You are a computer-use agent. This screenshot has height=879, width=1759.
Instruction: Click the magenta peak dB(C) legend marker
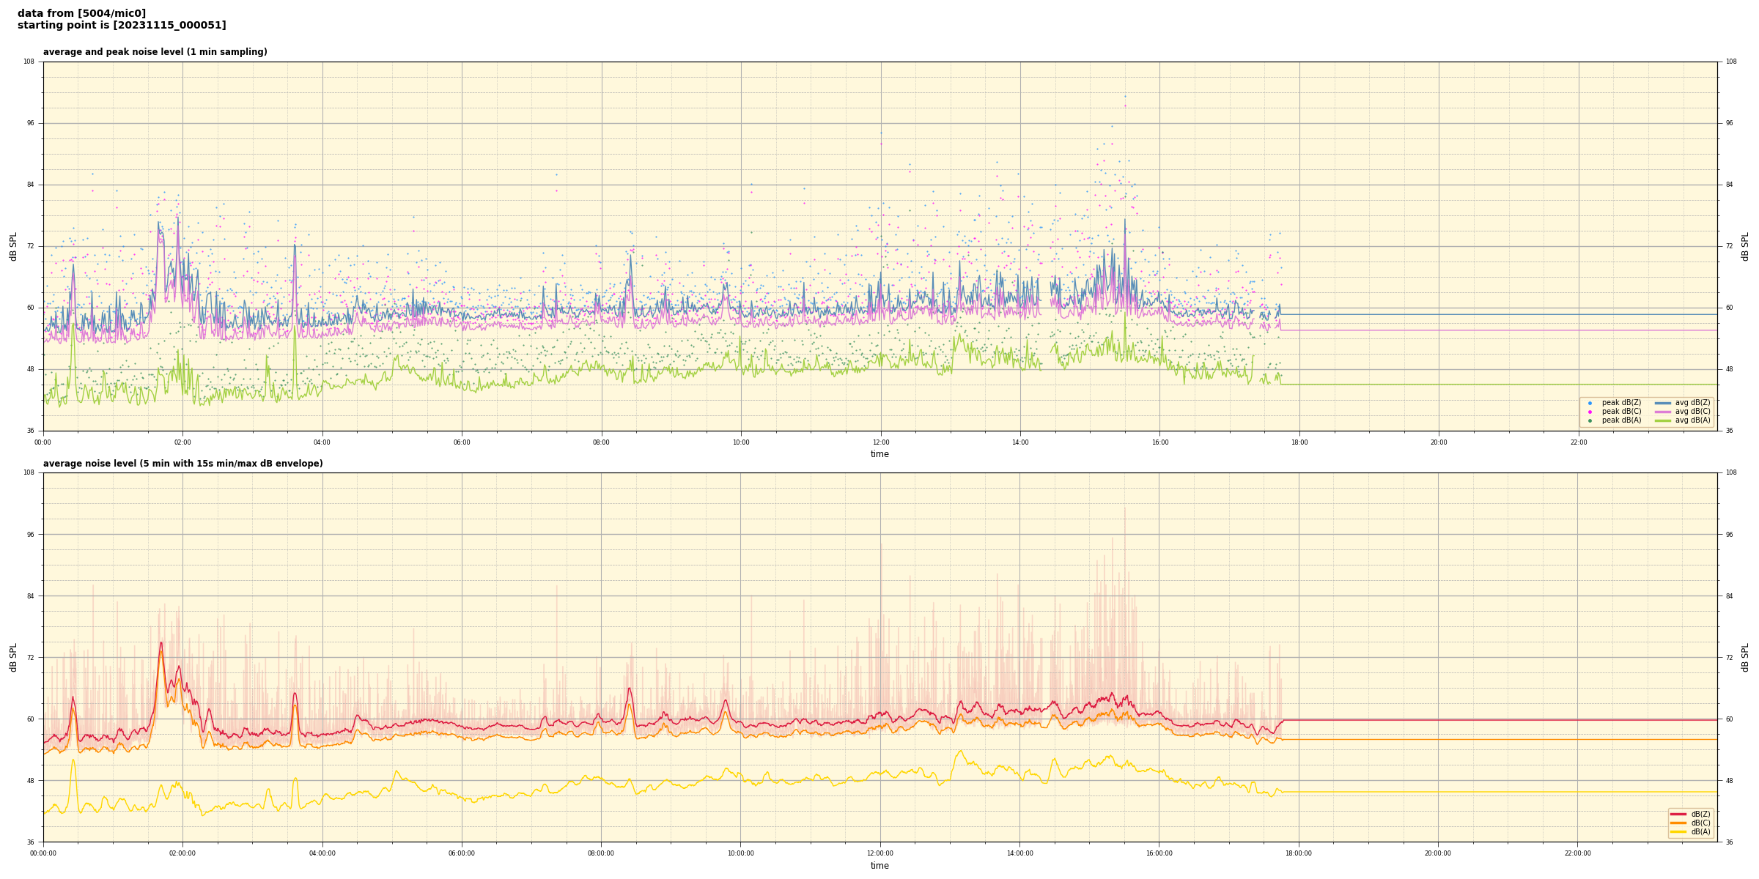coord(1590,412)
